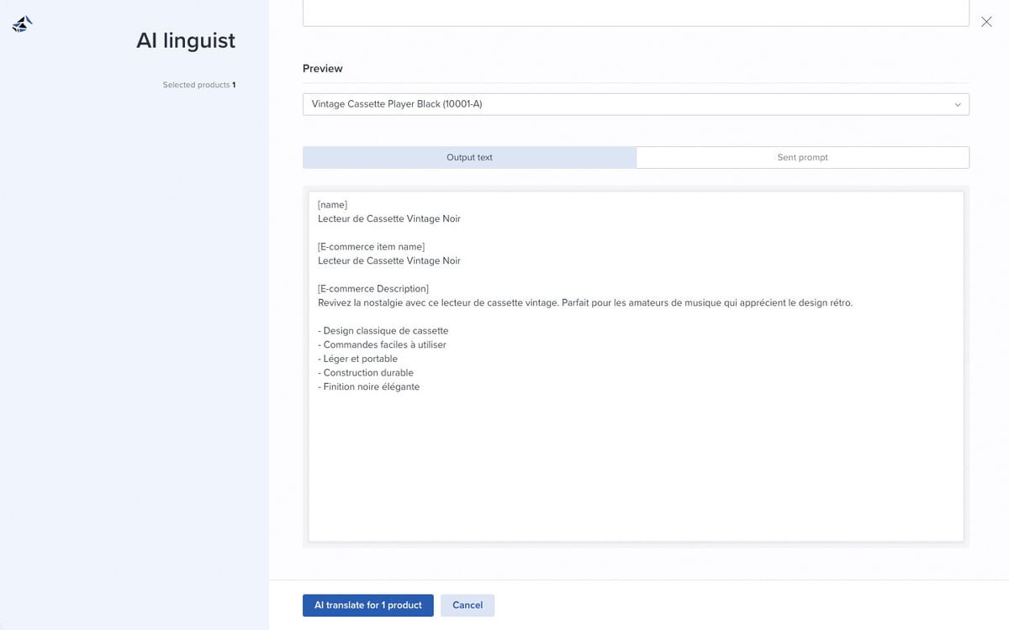The width and height of the screenshot is (1009, 630).
Task: Click '- Commandes faciles à utiliser' line
Action: (382, 344)
